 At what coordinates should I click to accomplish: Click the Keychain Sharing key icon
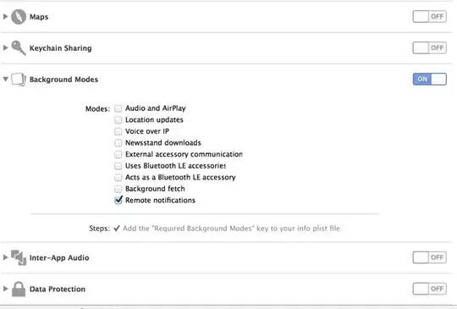click(x=19, y=47)
